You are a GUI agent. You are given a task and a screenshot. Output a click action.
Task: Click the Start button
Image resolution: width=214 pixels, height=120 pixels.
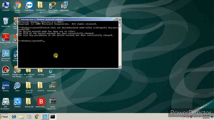point(4,117)
